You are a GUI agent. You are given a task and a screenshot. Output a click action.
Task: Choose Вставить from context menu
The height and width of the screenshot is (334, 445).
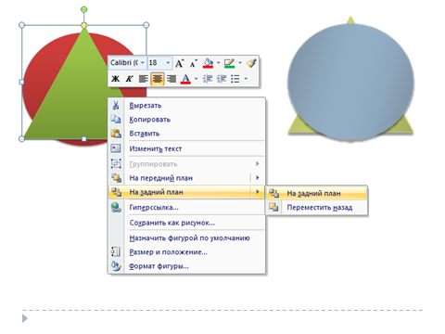(186, 134)
